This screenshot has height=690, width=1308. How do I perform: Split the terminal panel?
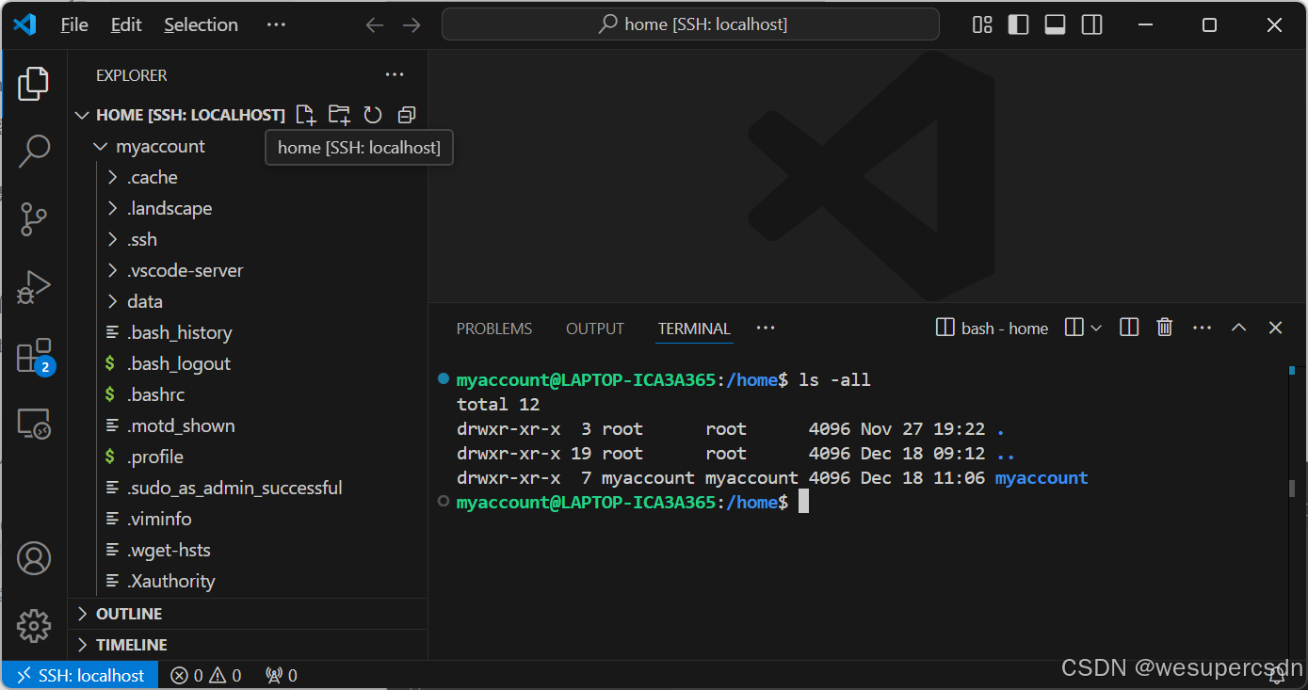point(1129,328)
